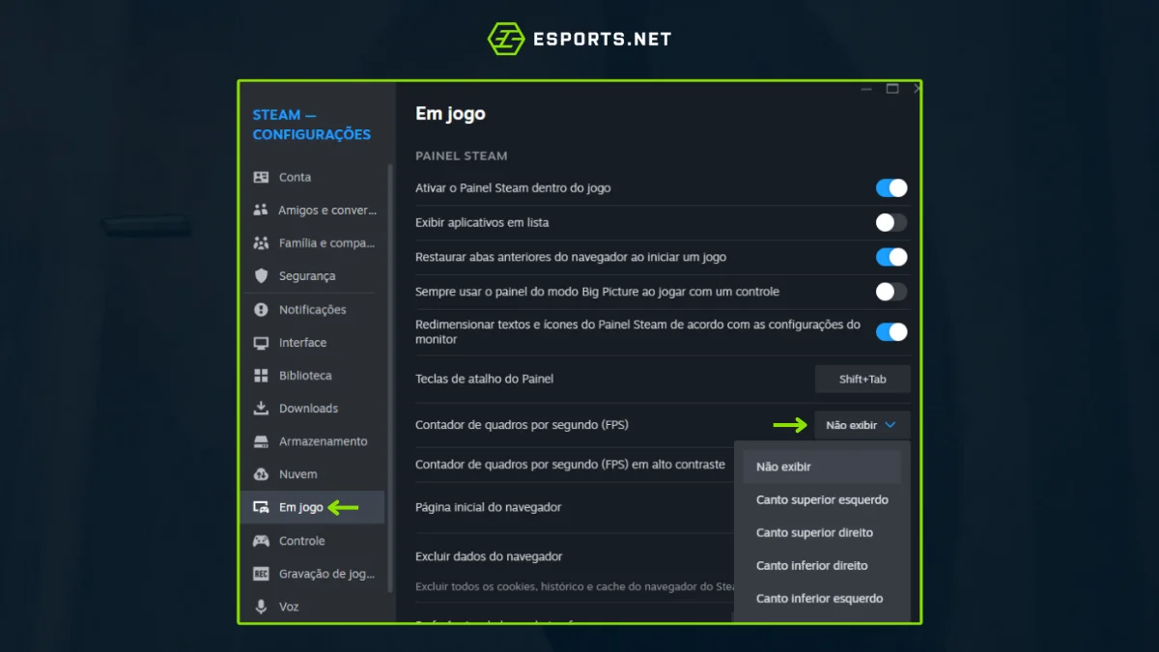Switch to the Interface section
The image size is (1159, 652).
click(314, 343)
